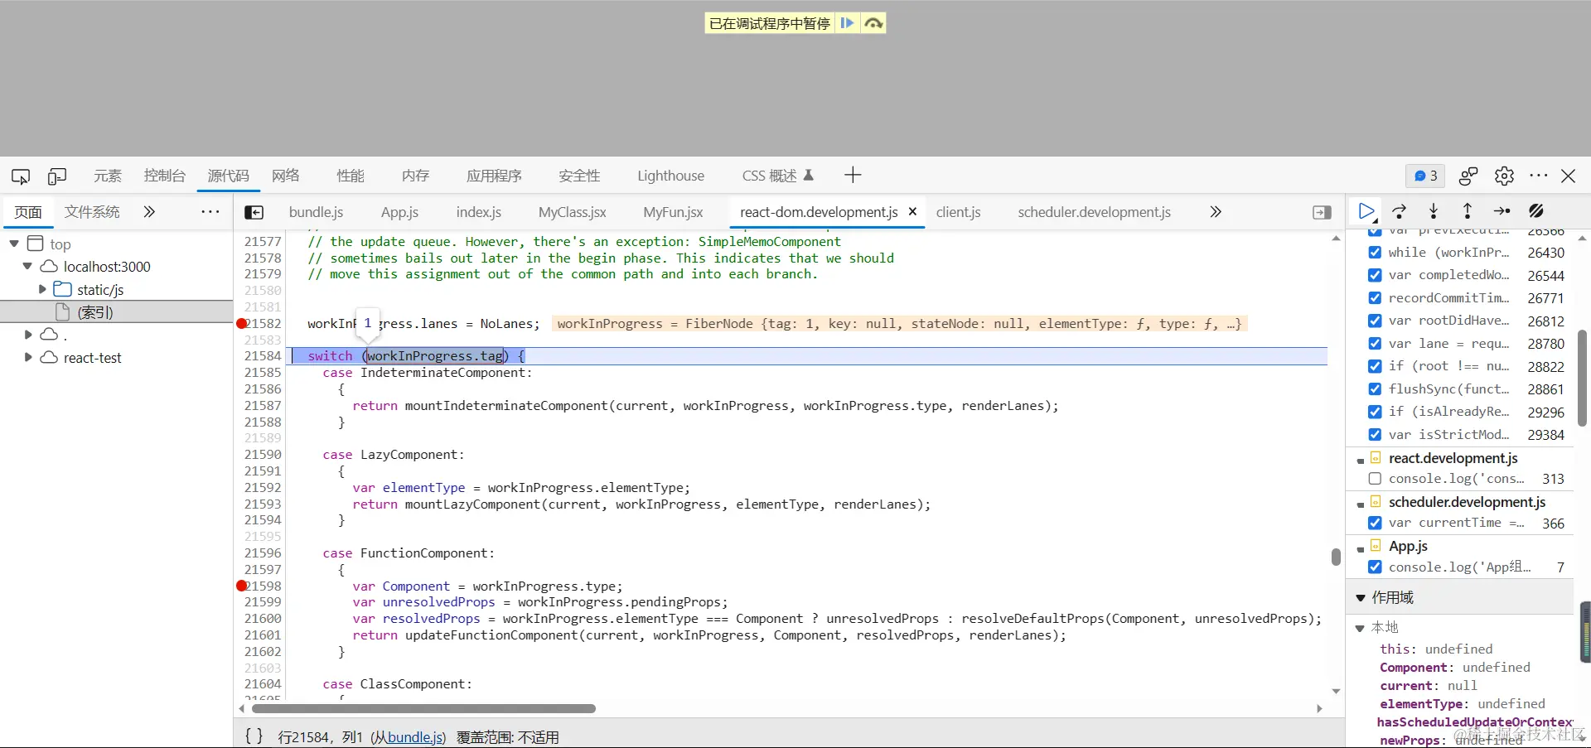Open the 元素 panel tab
The width and height of the screenshot is (1591, 748).
tap(108, 176)
